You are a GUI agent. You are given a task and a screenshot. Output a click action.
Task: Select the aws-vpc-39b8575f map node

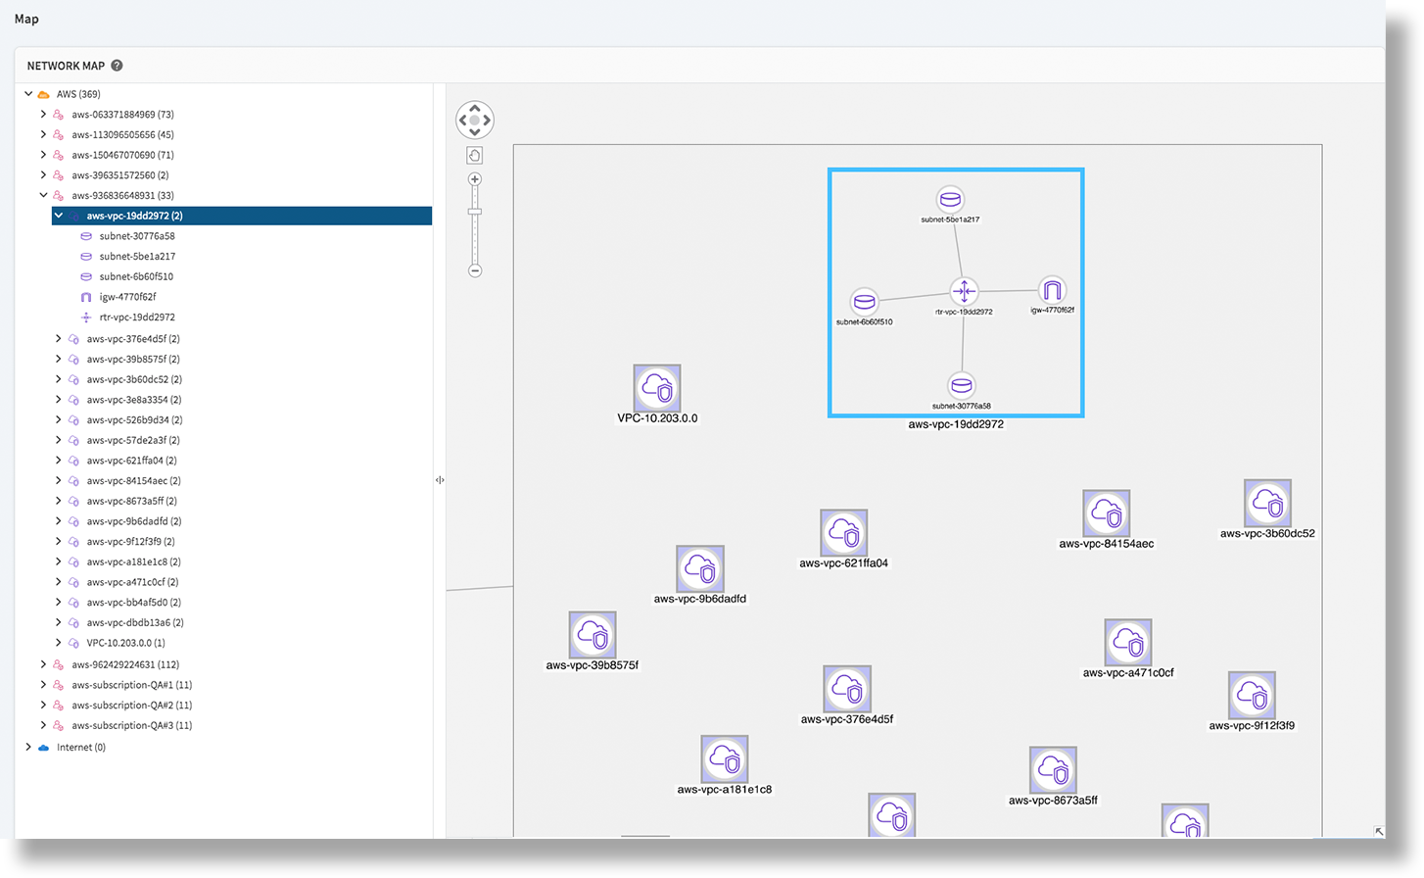point(593,635)
